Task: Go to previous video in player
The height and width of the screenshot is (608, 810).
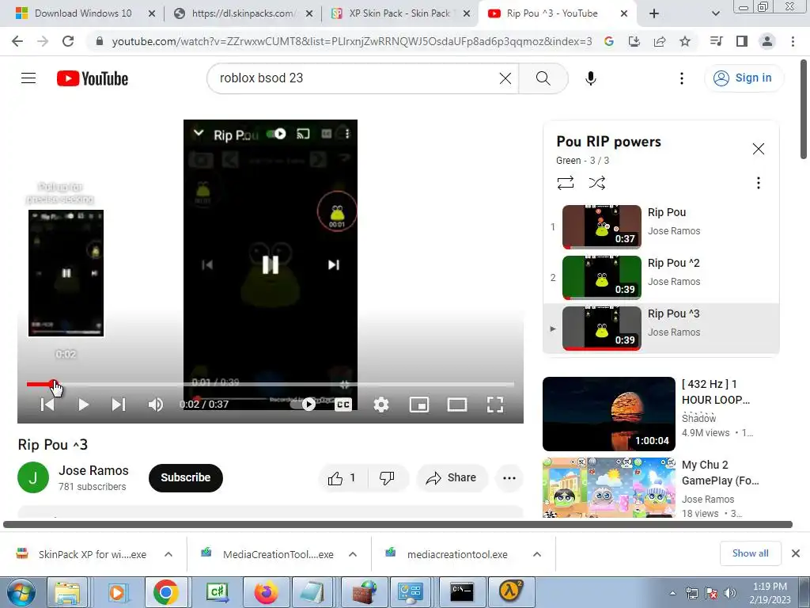Action: (x=47, y=405)
